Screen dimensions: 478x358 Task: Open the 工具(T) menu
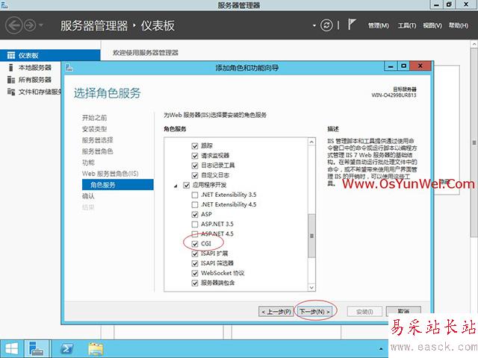click(x=406, y=25)
